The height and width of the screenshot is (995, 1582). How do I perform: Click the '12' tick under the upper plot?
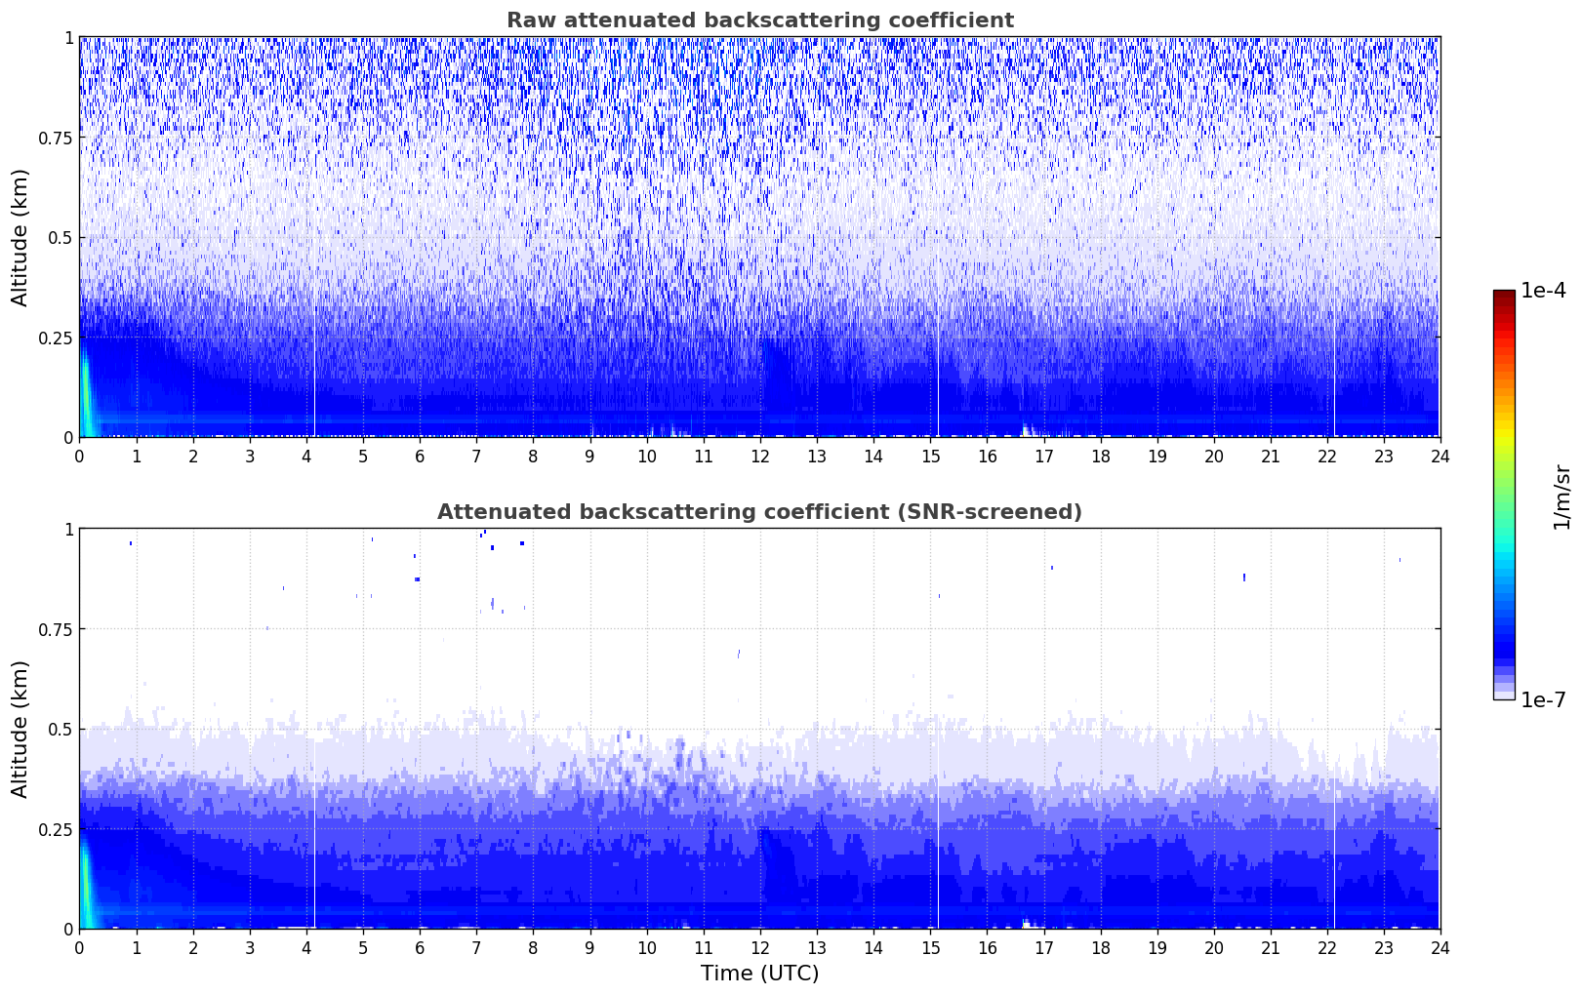(759, 456)
